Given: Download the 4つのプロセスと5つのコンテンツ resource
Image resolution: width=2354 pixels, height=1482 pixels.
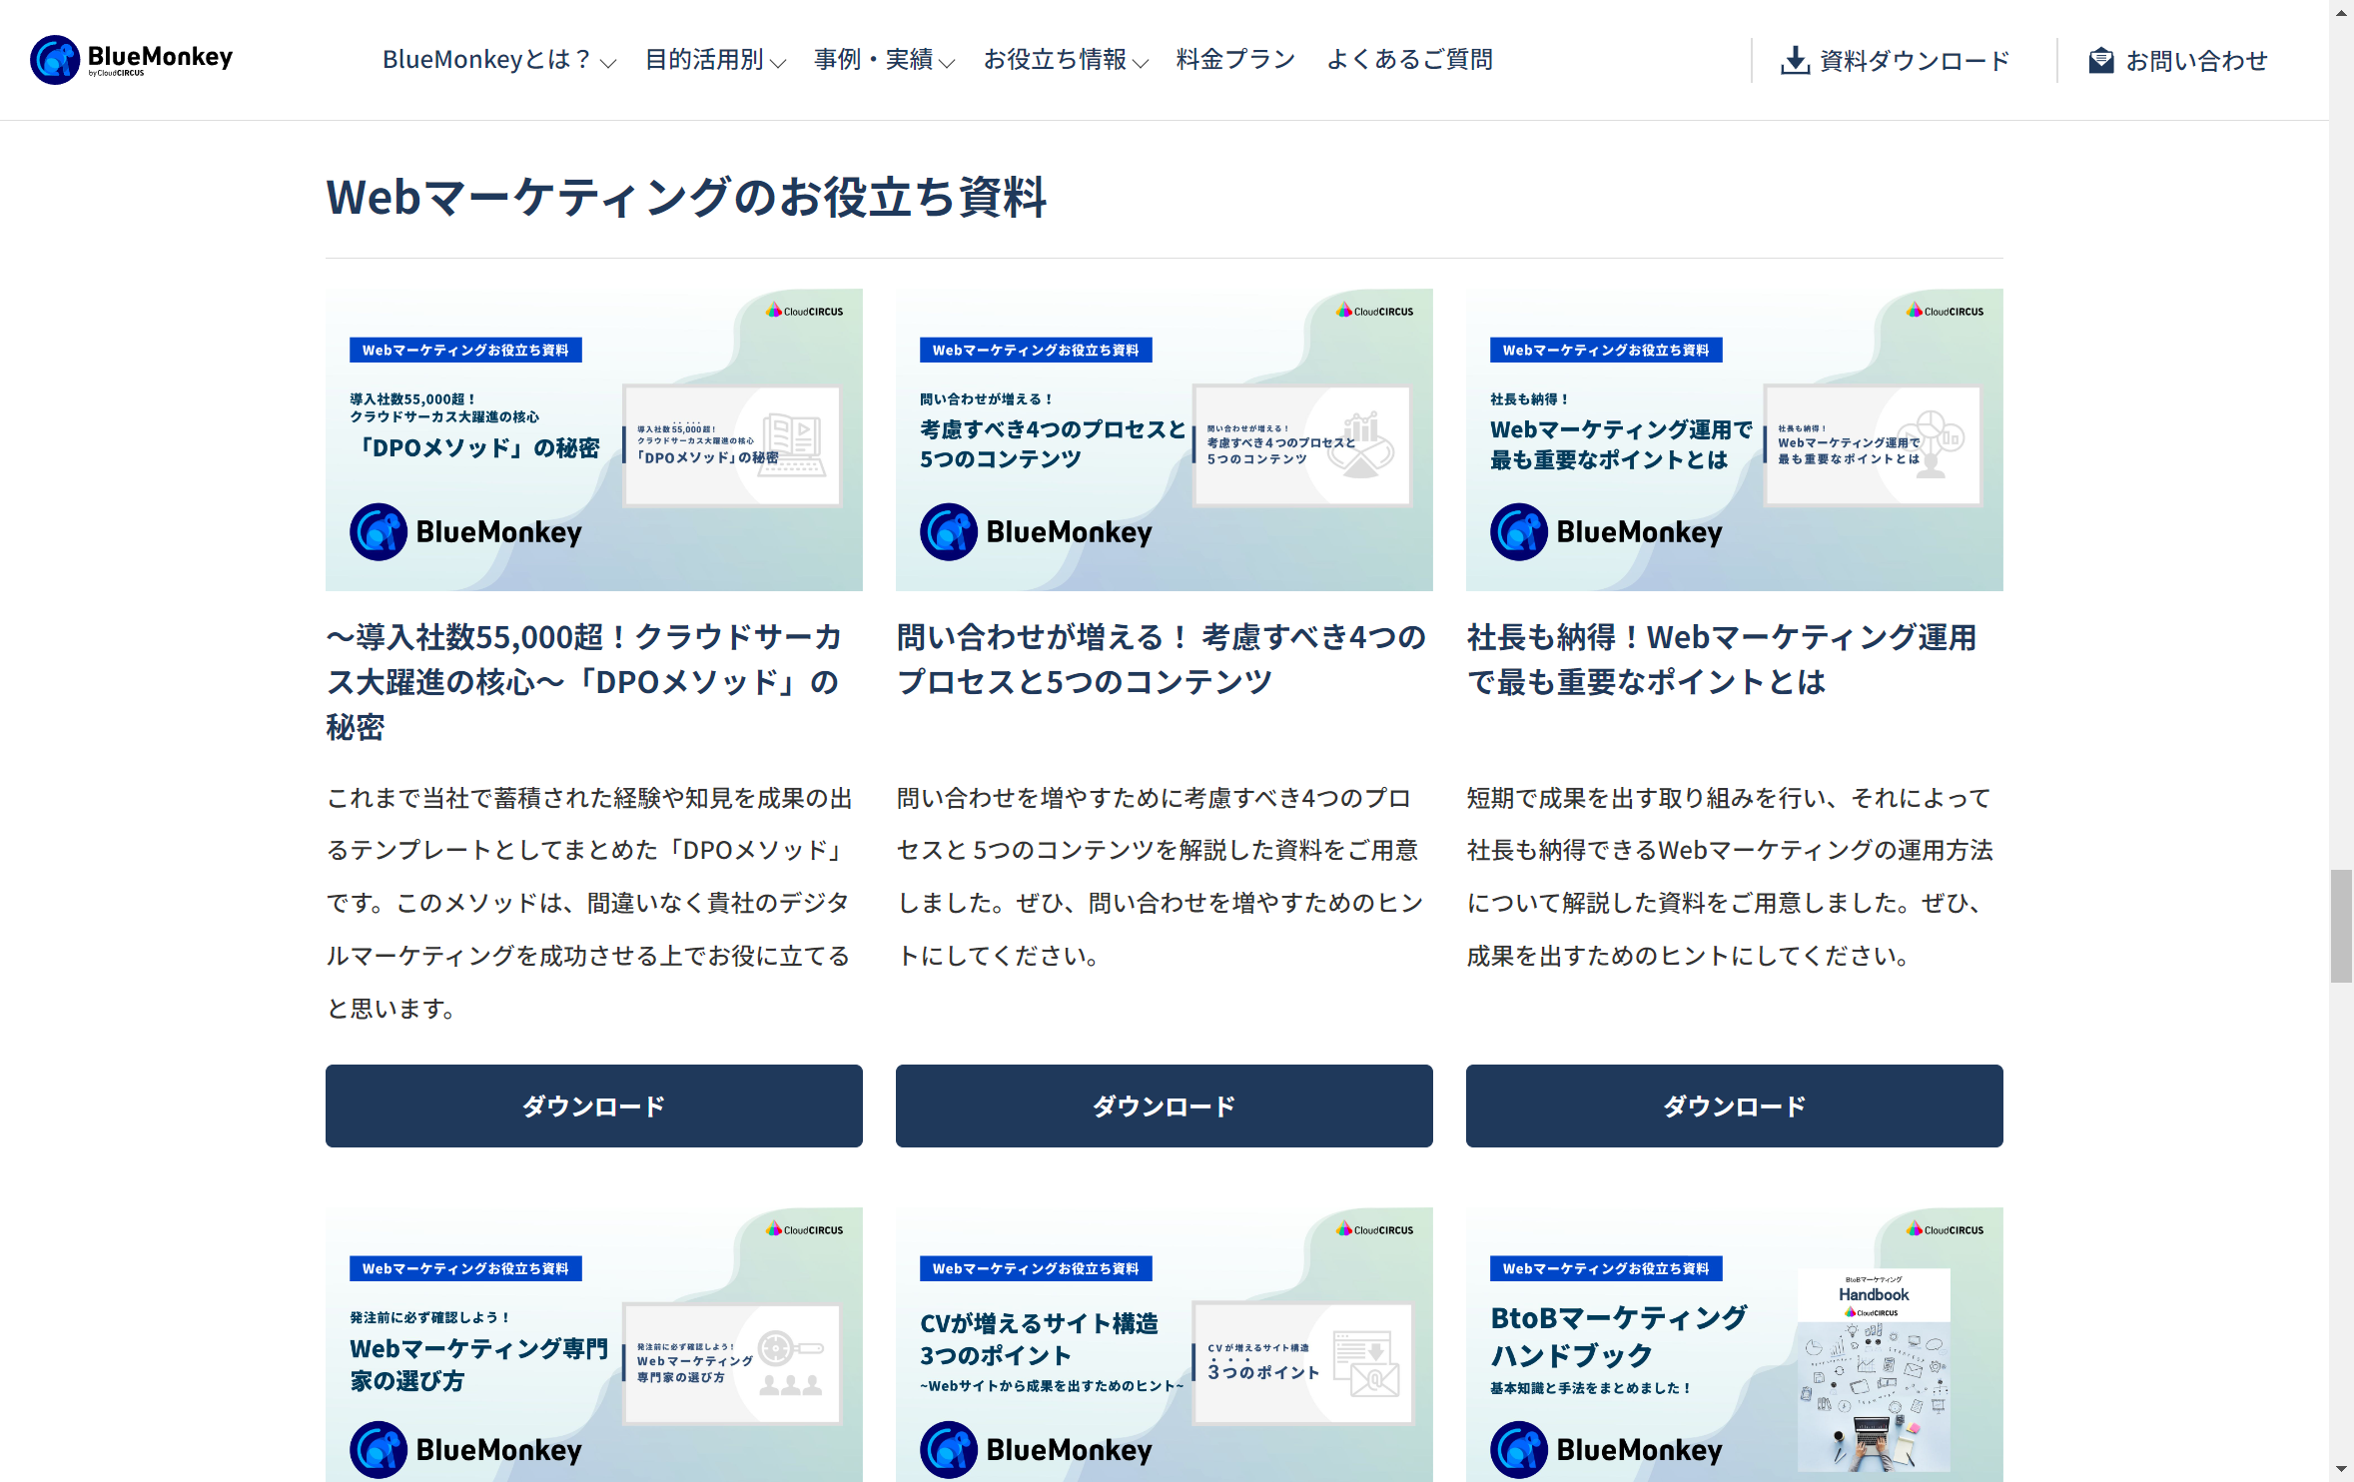Looking at the screenshot, I should point(1165,1106).
